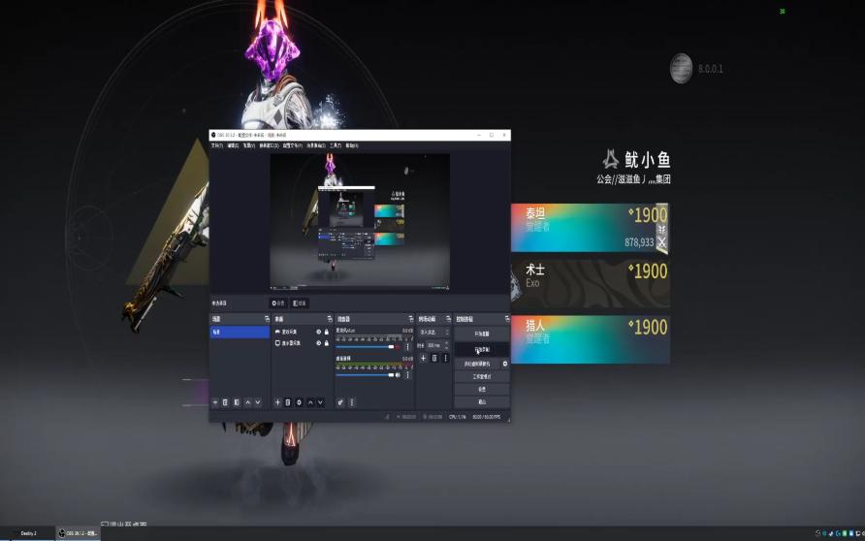
Task: Increase the transition duration with up arrow
Action: click(446, 343)
